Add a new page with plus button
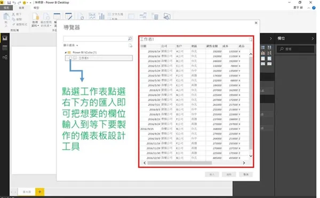The width and height of the screenshot is (320, 198). [40, 192]
